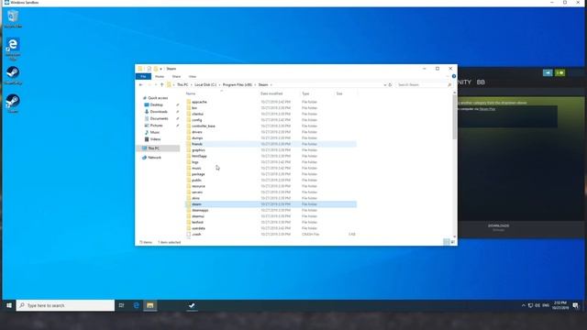Click Program Files (x86) breadcrumb
Image resolution: width=587 pixels, height=330 pixels.
click(237, 85)
